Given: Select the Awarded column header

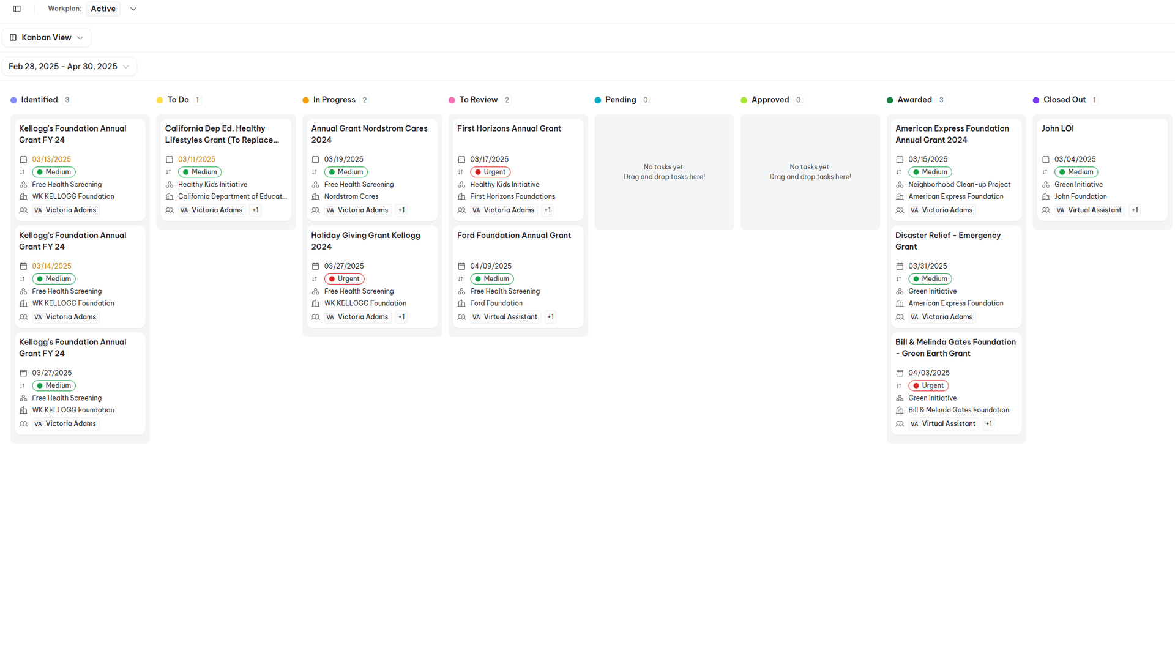Looking at the screenshot, I should coord(914,100).
